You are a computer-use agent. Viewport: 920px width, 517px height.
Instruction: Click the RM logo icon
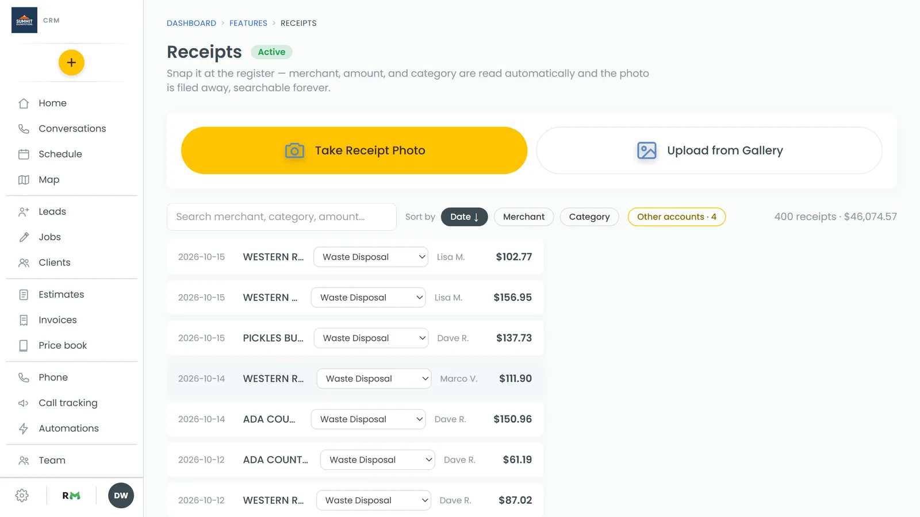(x=71, y=496)
